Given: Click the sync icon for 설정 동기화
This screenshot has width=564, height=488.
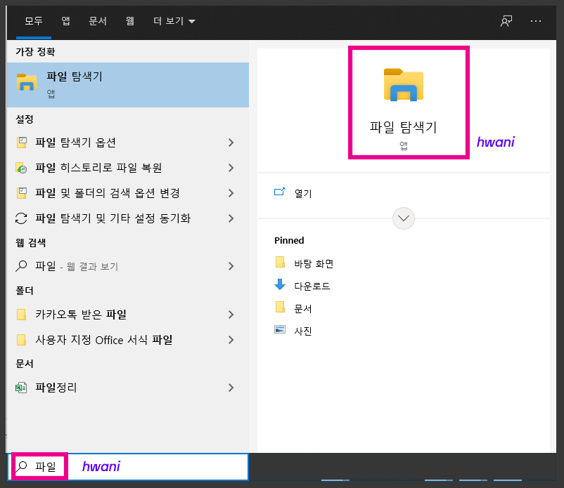Looking at the screenshot, I should 21,218.
